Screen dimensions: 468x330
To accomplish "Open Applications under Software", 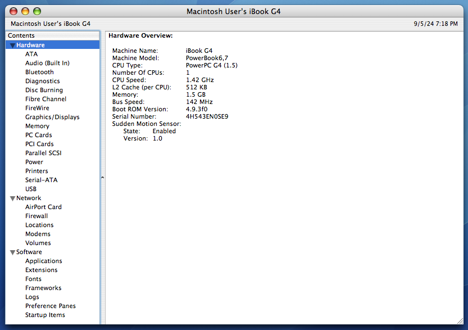I will click(44, 261).
